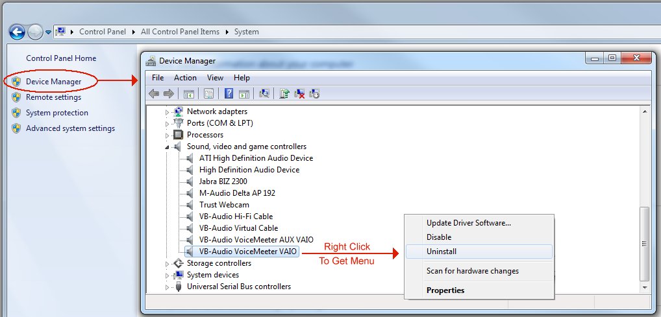Select the System devices category icon
Image resolution: width=661 pixels, height=317 pixels.
(179, 275)
